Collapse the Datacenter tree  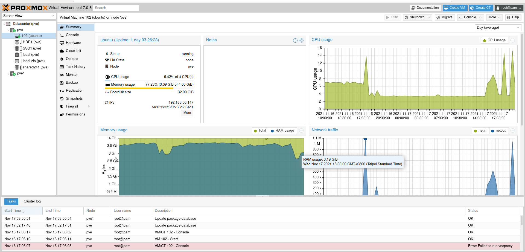(4, 24)
